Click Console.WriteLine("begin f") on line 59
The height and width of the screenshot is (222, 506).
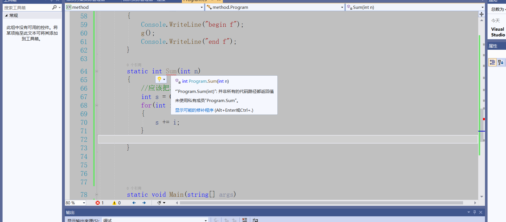pos(192,24)
